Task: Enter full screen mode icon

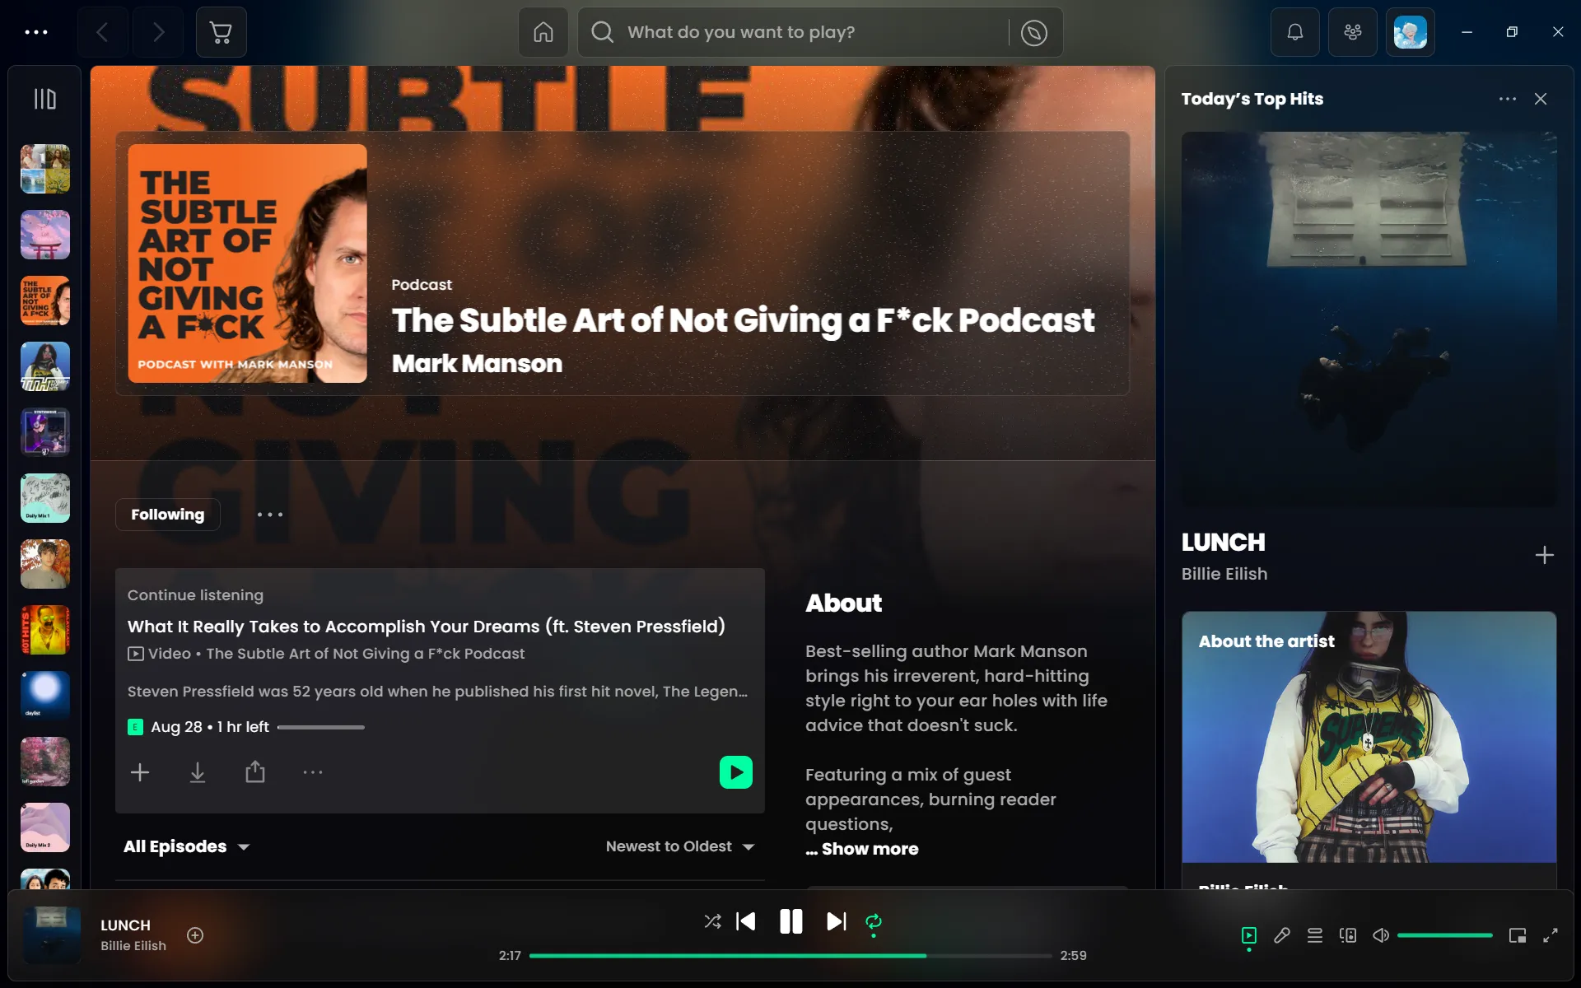Action: point(1551,935)
